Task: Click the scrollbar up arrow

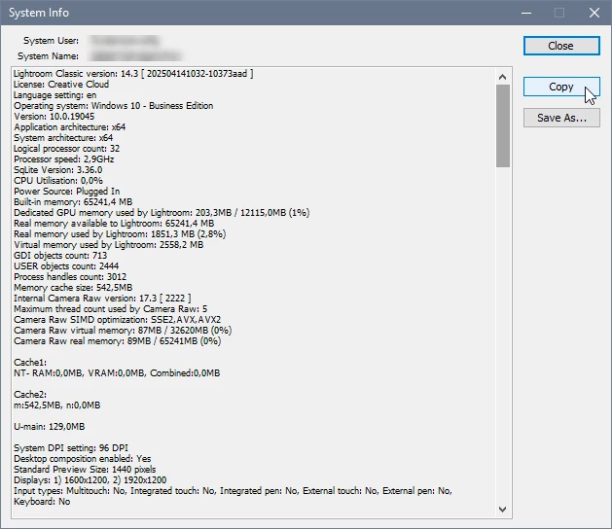Action: click(x=503, y=77)
